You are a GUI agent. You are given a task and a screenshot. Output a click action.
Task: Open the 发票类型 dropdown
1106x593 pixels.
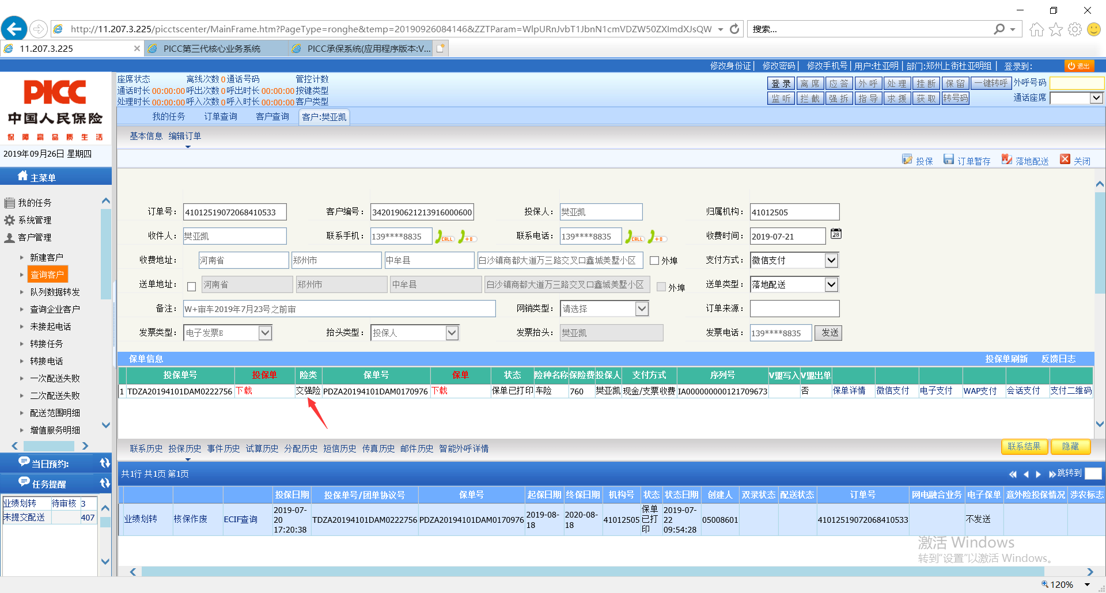[265, 333]
